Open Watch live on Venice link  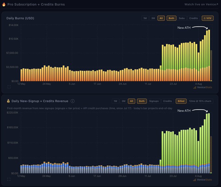[201, 4]
